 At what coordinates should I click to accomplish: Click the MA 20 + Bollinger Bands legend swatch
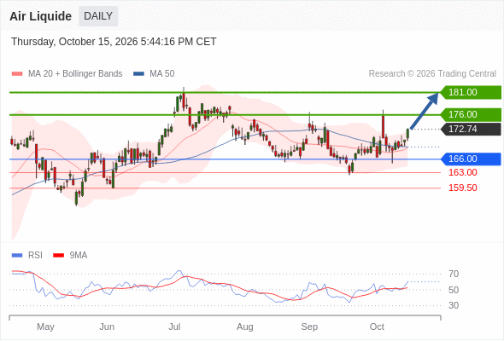pos(17,74)
